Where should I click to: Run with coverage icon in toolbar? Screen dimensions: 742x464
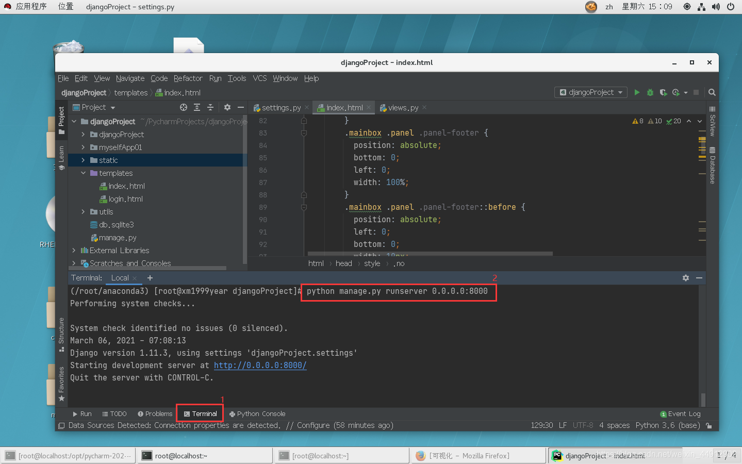[663, 92]
